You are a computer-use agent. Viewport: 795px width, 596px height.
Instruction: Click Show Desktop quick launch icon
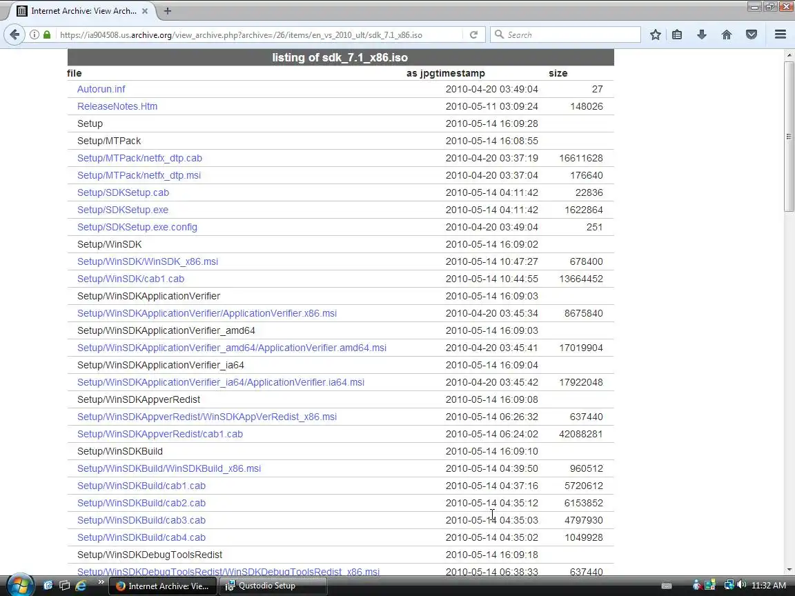[48, 586]
